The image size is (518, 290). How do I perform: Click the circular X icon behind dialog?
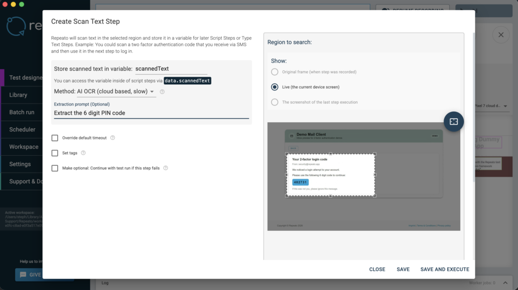[x=500, y=35]
